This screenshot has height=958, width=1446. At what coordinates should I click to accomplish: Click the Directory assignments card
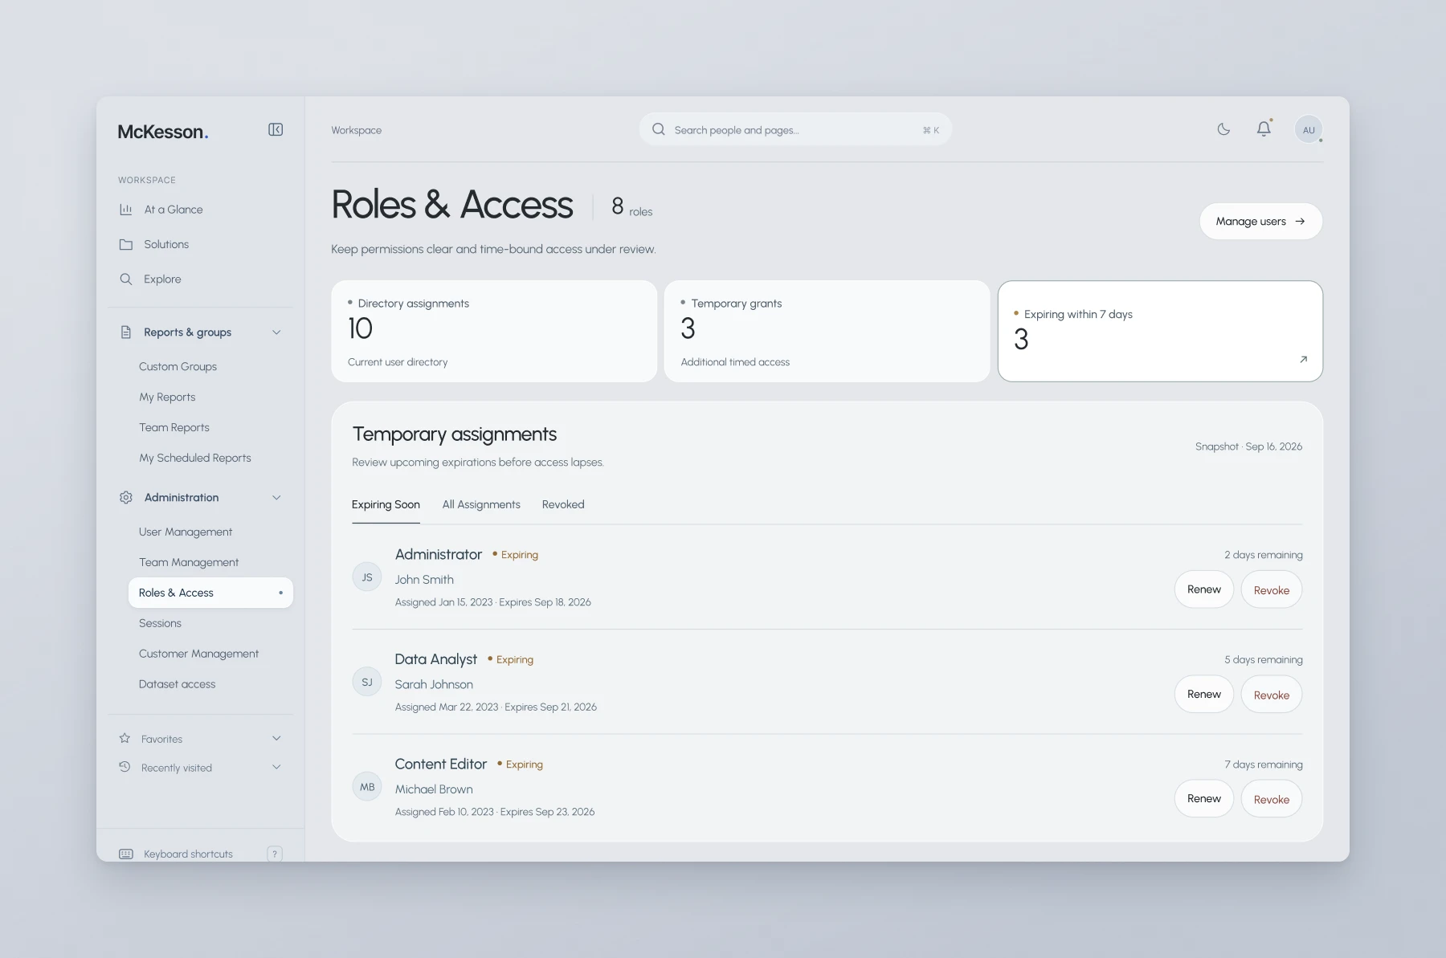click(494, 331)
